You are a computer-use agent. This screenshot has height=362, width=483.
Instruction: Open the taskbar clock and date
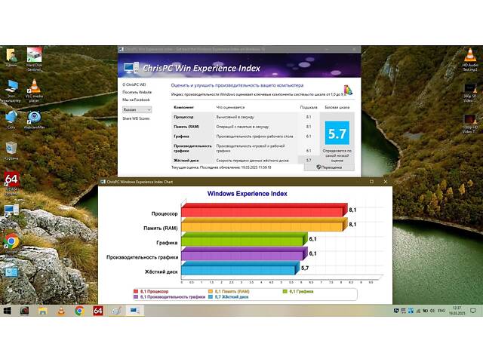coord(457,311)
